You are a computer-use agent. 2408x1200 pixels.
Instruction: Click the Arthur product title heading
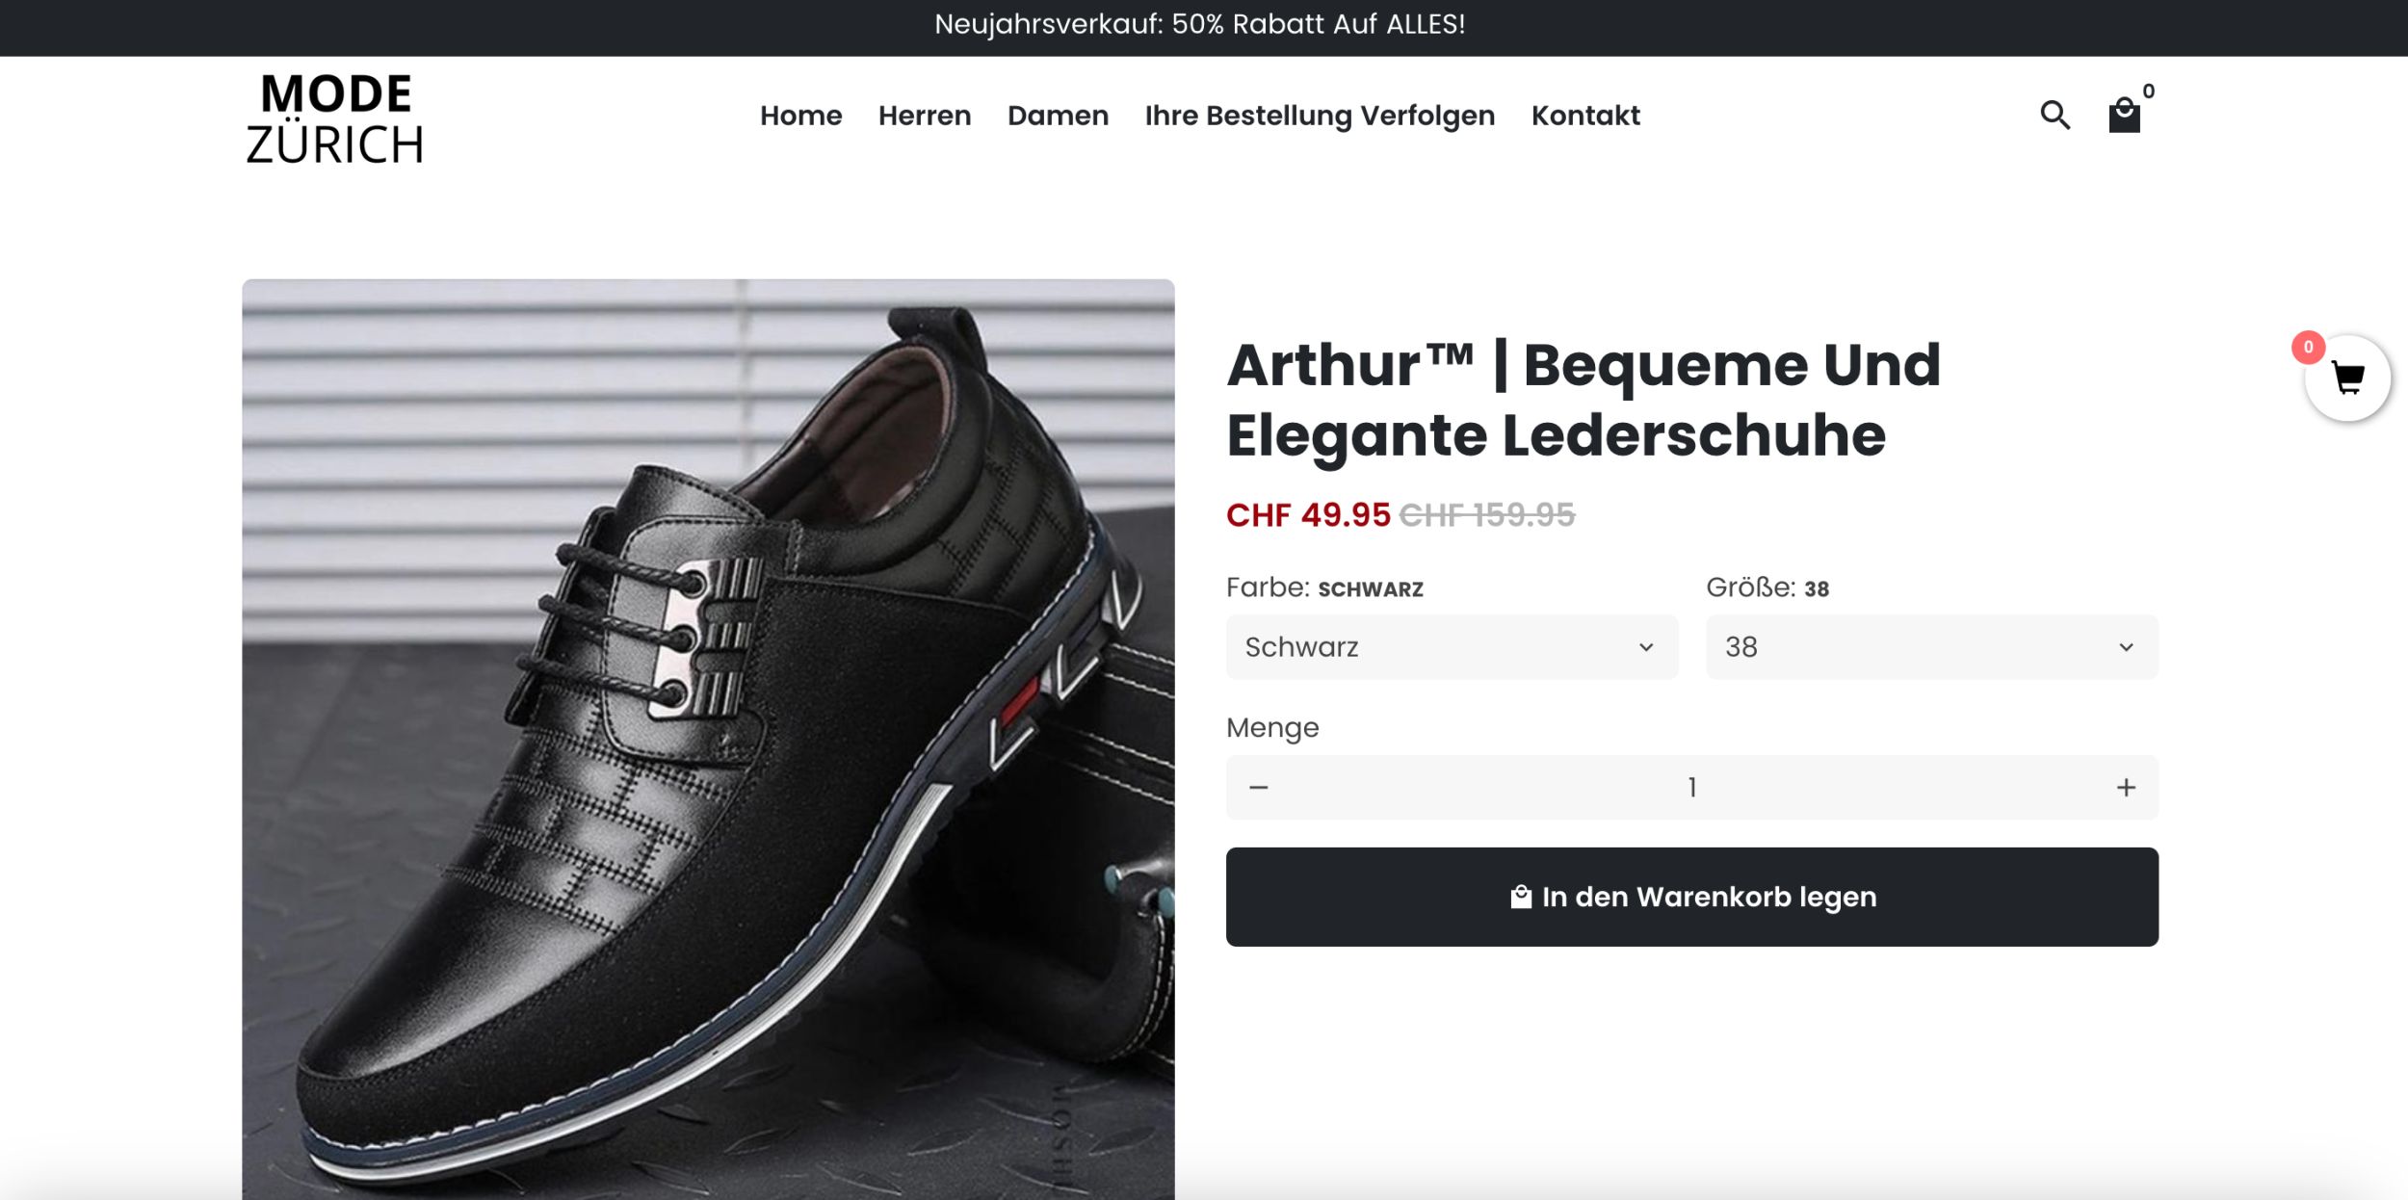[1584, 400]
